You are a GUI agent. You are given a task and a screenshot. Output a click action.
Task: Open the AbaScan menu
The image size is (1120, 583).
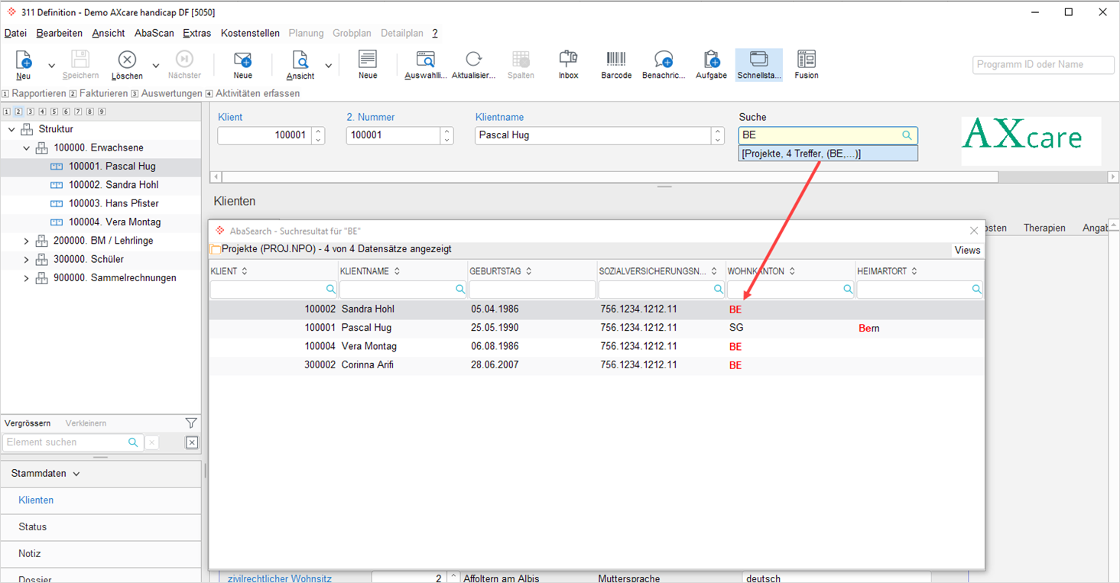pyautogui.click(x=154, y=33)
